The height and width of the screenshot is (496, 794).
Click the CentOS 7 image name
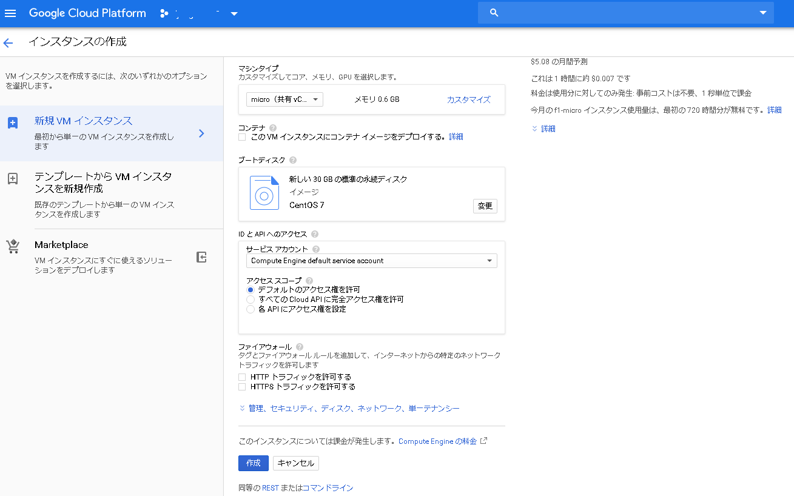tap(307, 205)
